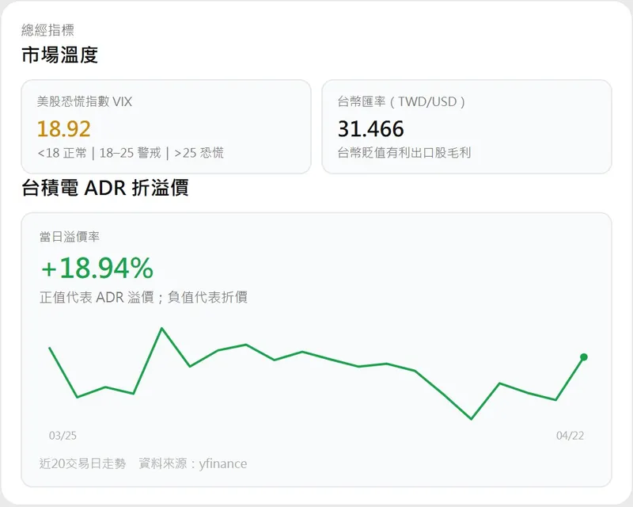Click the 03/25 chart date label
The width and height of the screenshot is (633, 507).
(63, 436)
